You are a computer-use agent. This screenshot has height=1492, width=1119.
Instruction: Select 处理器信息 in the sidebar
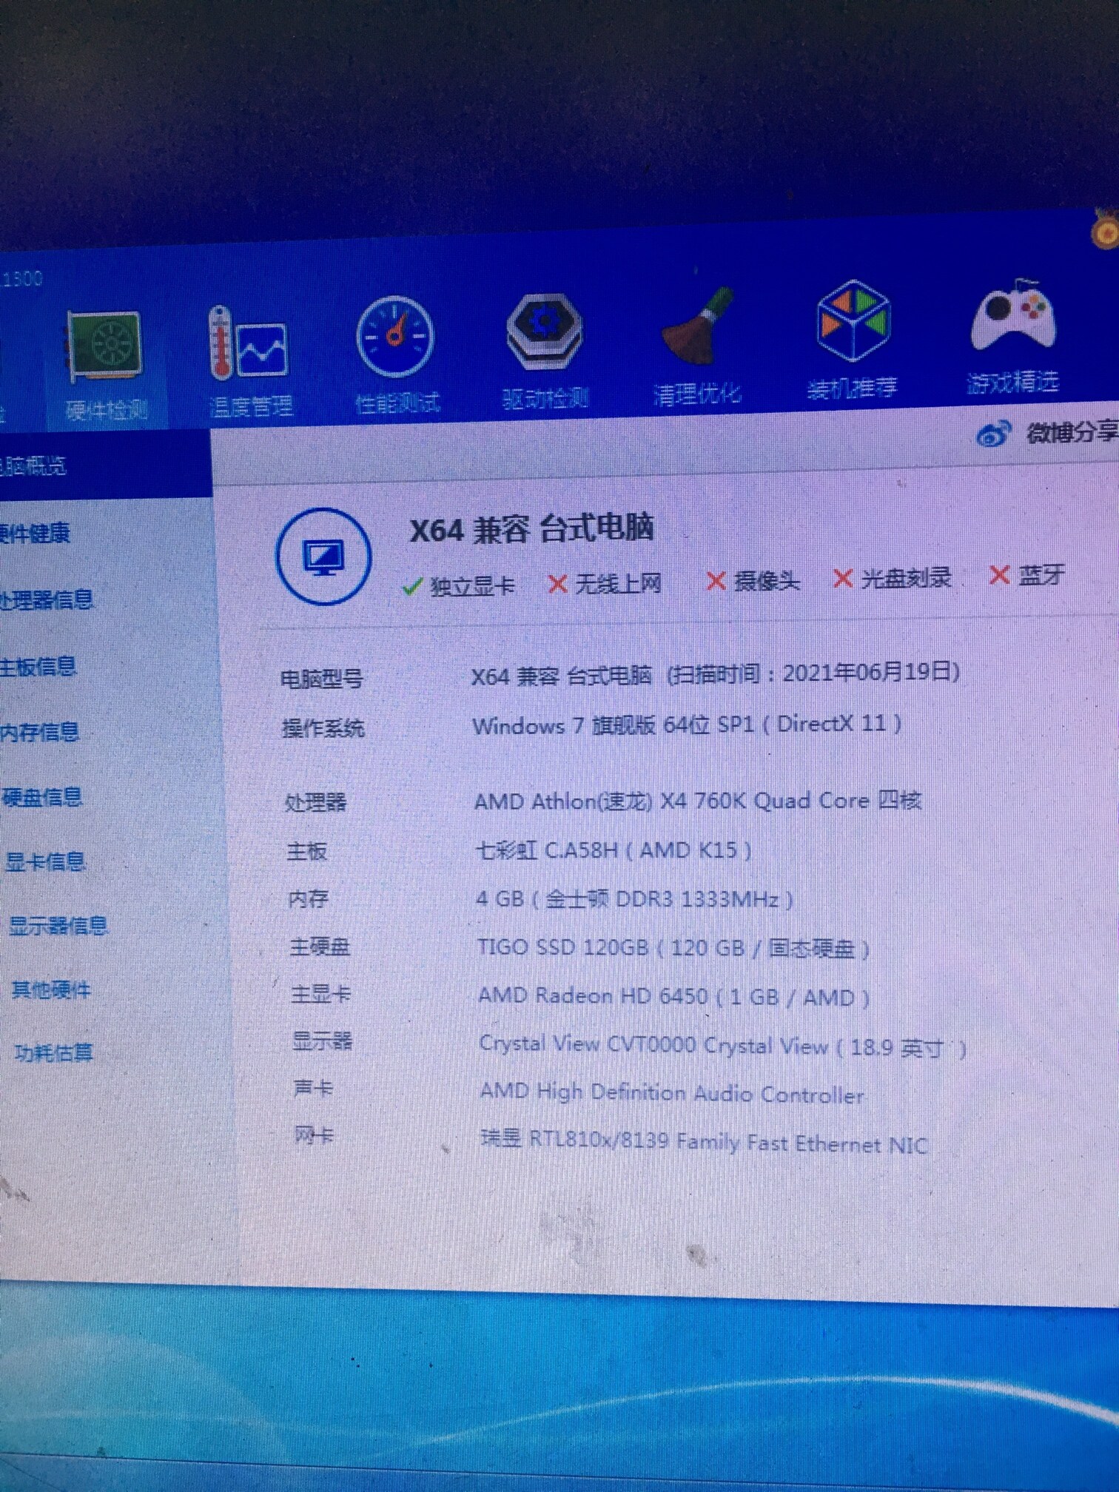(x=46, y=599)
